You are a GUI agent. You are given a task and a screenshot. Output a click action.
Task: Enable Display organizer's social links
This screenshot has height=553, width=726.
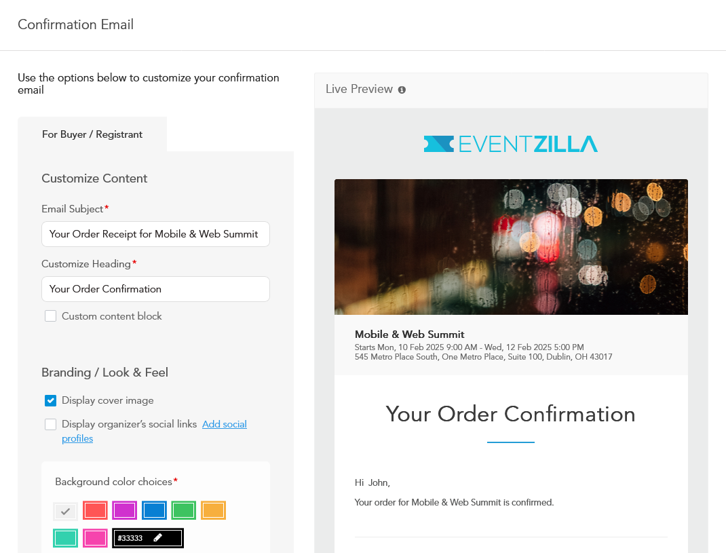(x=50, y=424)
